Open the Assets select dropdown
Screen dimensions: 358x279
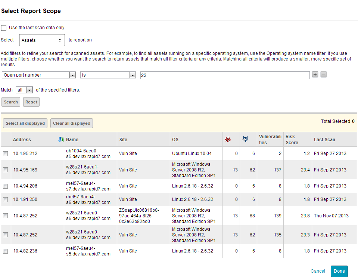tap(42, 40)
